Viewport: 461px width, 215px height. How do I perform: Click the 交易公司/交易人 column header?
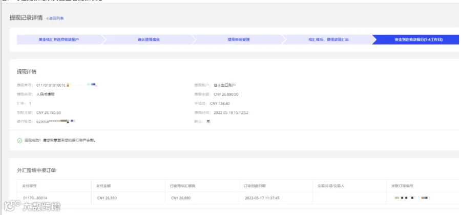(331, 186)
